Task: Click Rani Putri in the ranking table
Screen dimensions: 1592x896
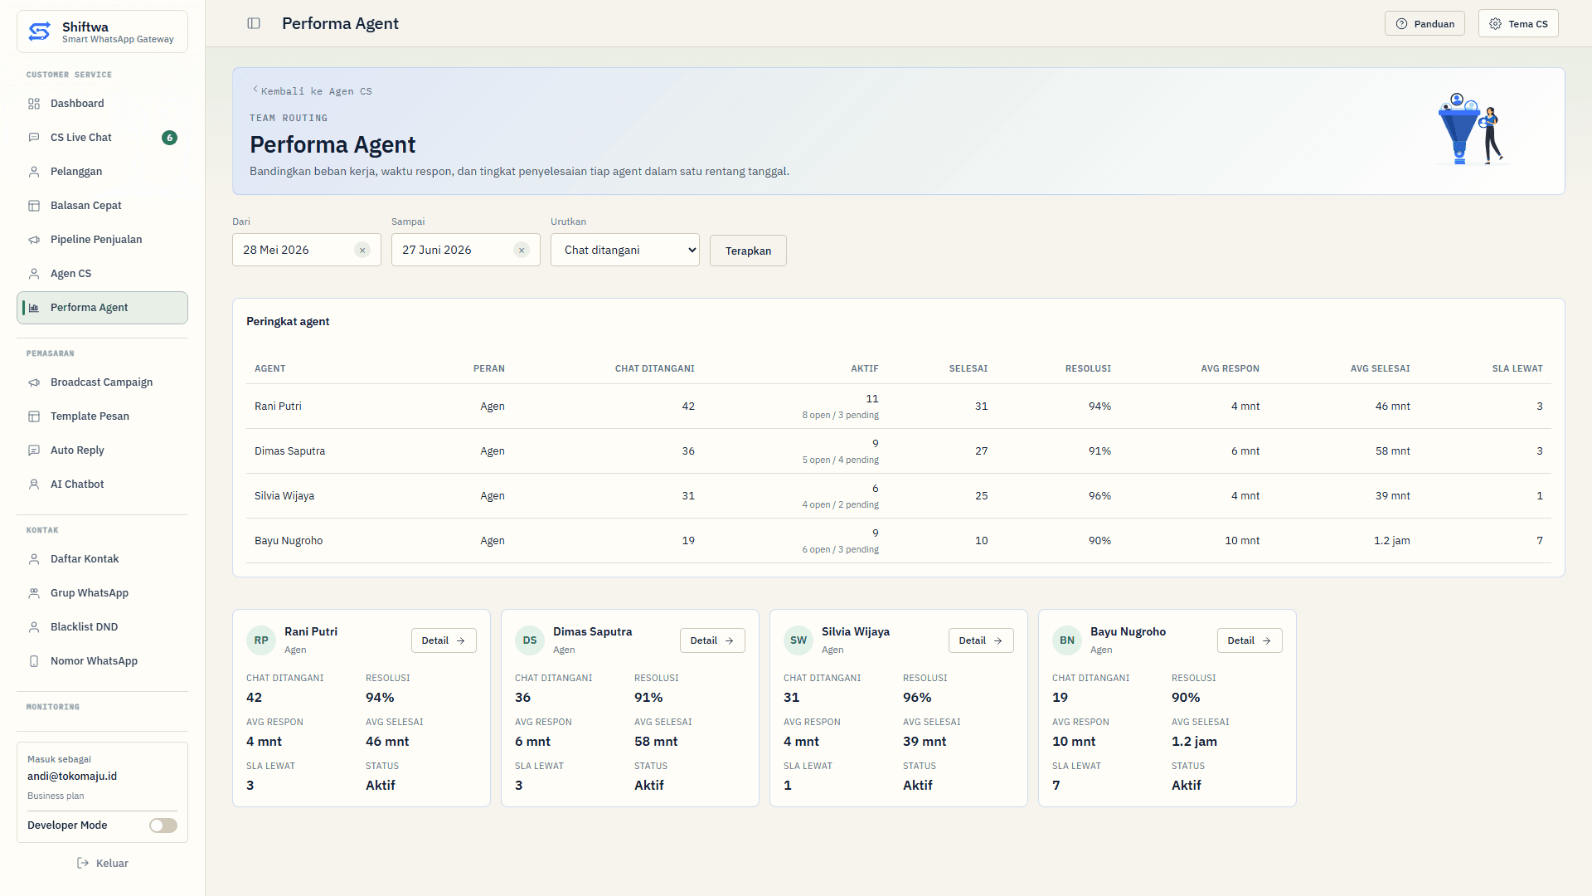Action: point(278,407)
